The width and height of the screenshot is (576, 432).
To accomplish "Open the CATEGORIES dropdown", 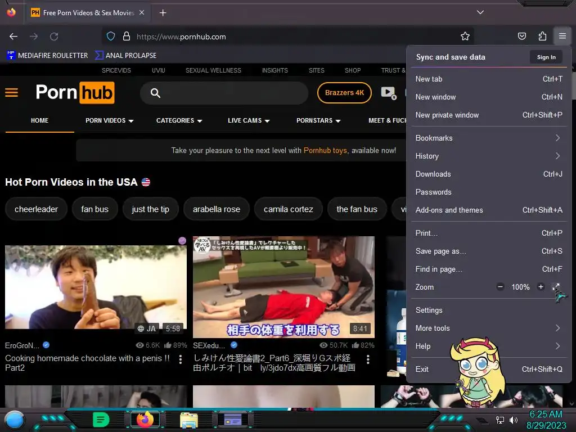I will click(179, 120).
